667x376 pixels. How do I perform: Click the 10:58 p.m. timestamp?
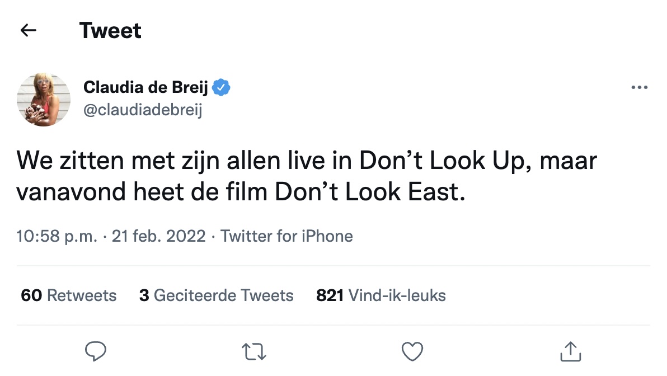pyautogui.click(x=57, y=236)
